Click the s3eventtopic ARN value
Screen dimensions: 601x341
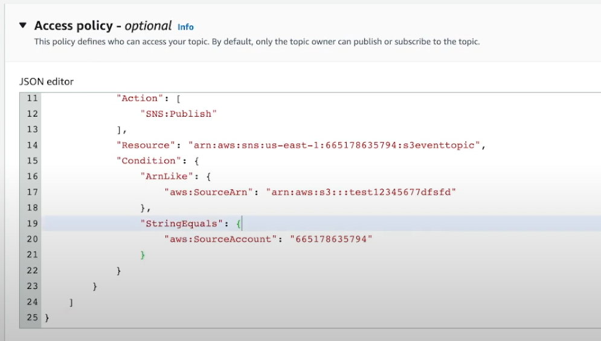coord(334,145)
